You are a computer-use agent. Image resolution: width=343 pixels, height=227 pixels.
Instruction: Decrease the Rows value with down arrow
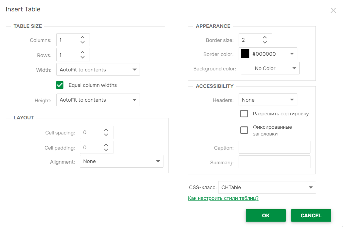tap(83, 57)
